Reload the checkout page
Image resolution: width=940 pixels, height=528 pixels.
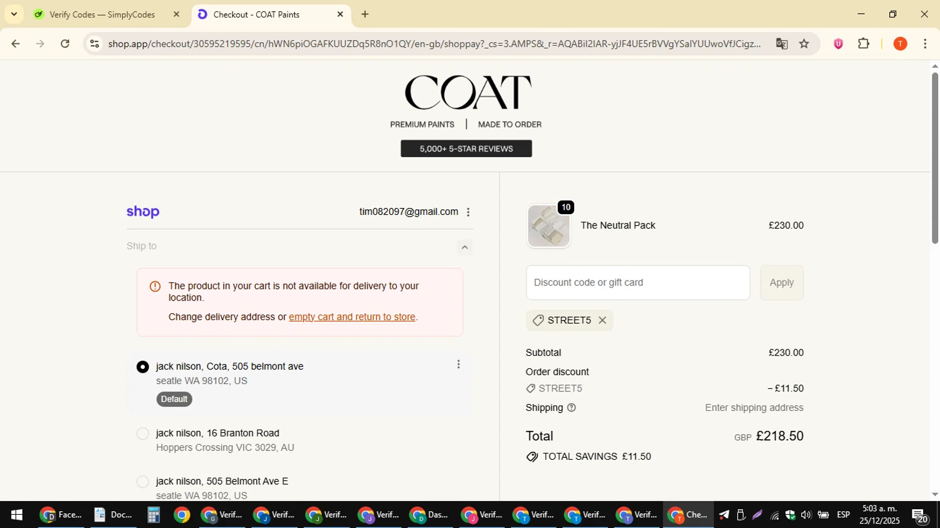[x=65, y=44]
